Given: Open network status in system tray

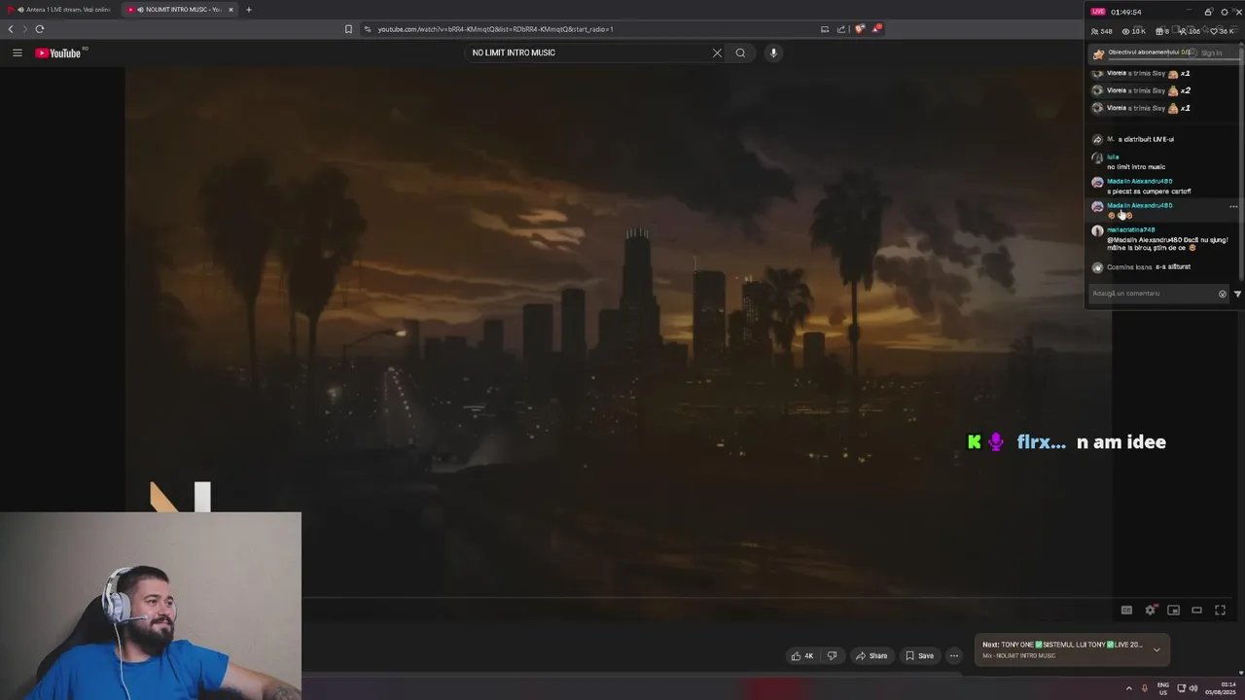Looking at the screenshot, I should point(1181,688).
